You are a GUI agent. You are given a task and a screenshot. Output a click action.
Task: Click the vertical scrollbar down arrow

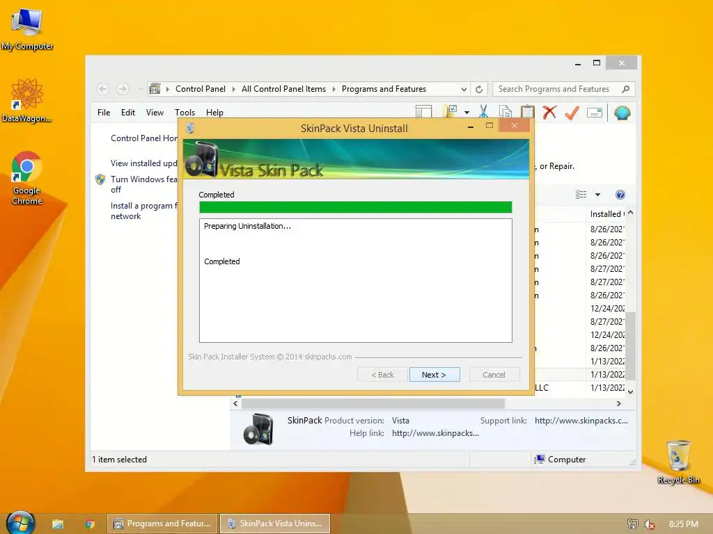630,391
